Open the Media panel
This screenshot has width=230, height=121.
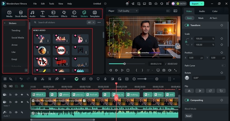[x=9, y=14]
